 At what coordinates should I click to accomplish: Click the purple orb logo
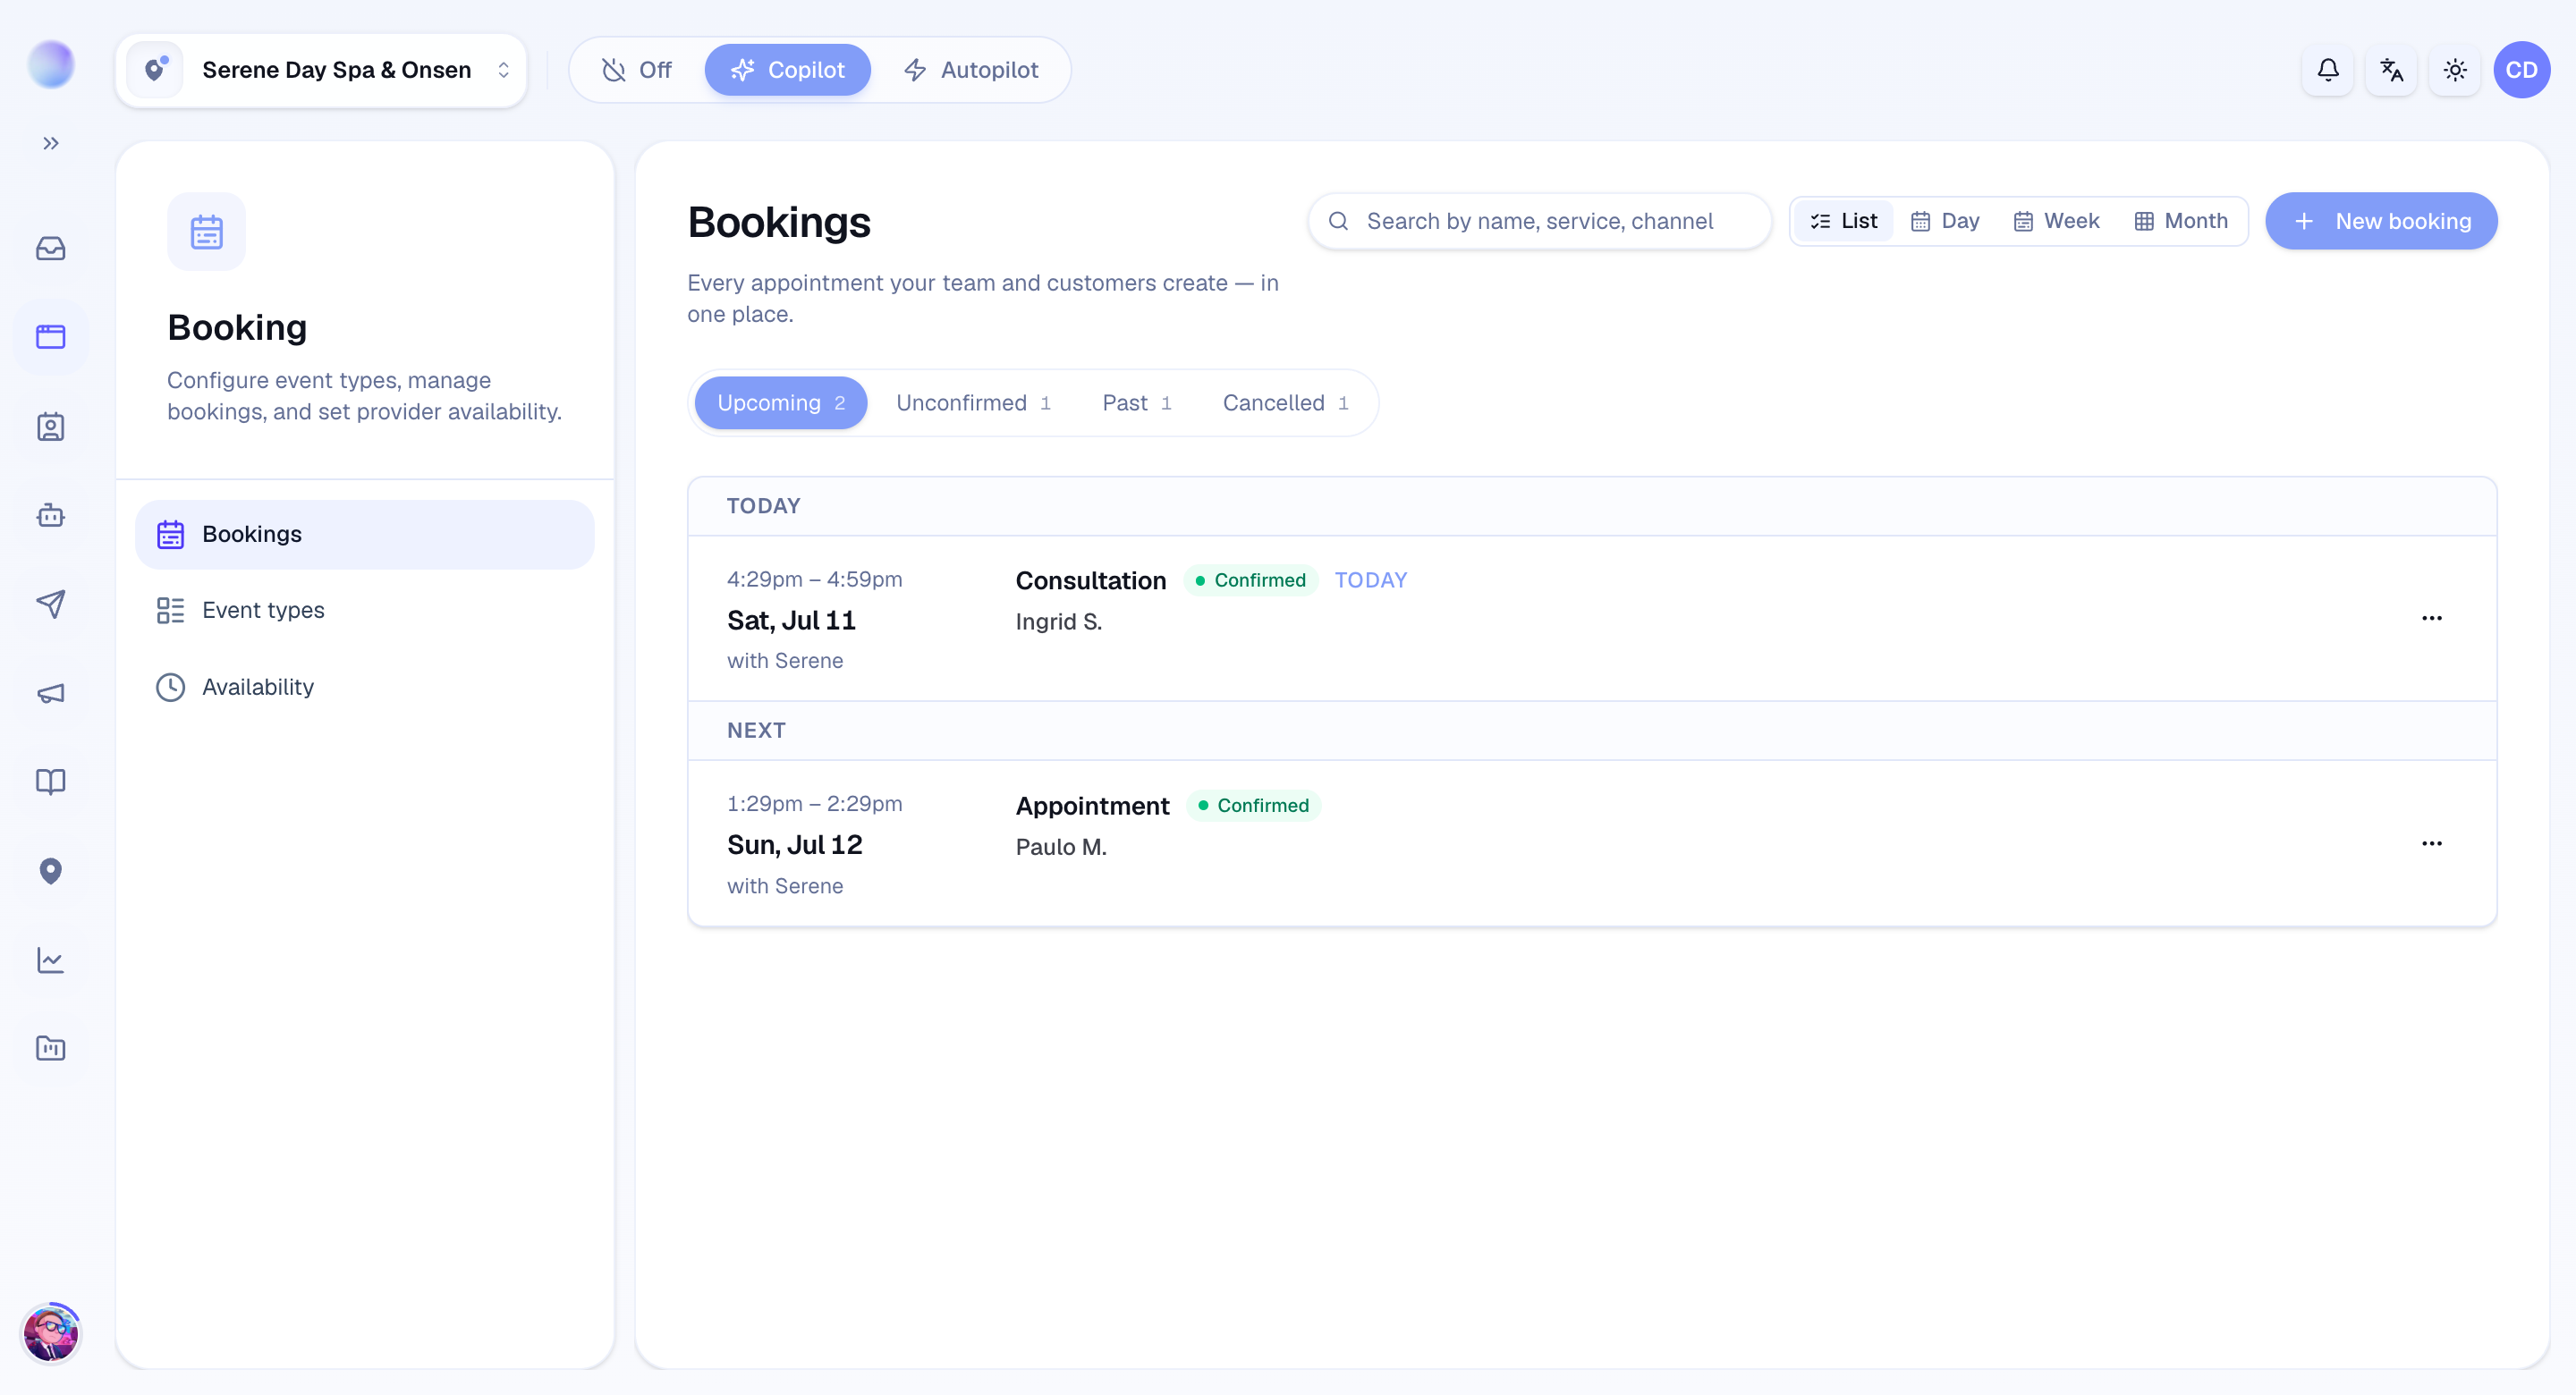[50, 65]
